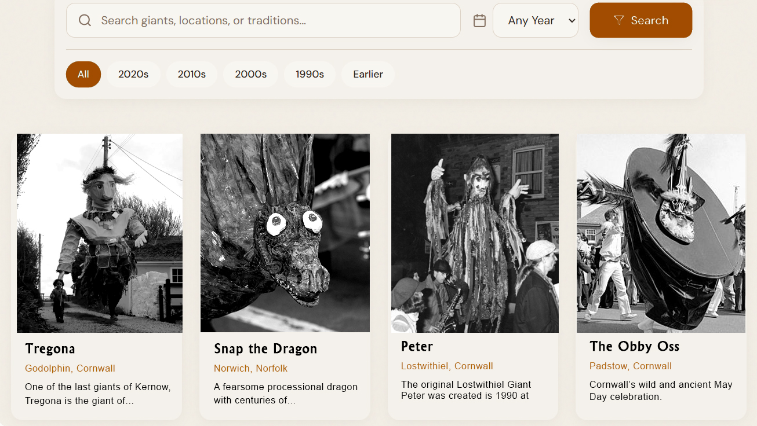The width and height of the screenshot is (757, 426).
Task: View the Peter giant photo
Action: point(475,233)
